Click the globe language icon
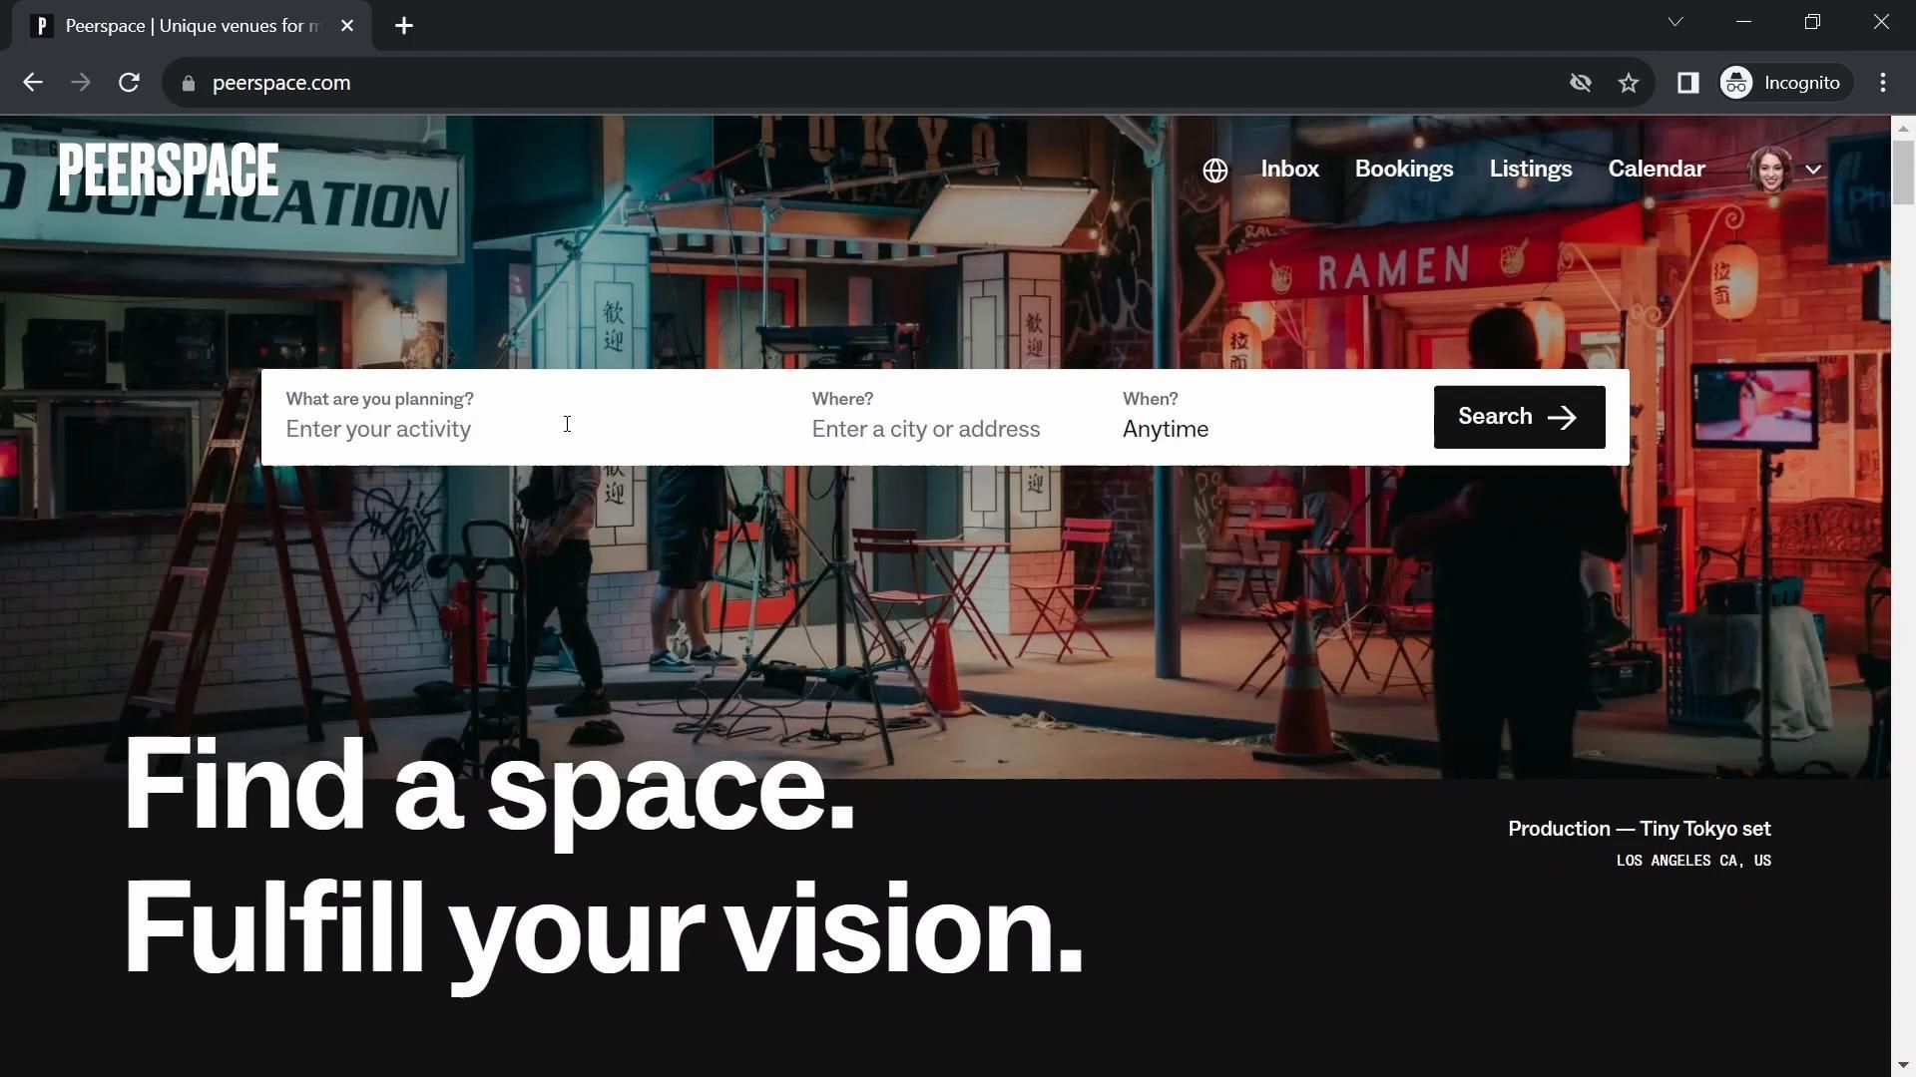The image size is (1916, 1077). (x=1214, y=171)
